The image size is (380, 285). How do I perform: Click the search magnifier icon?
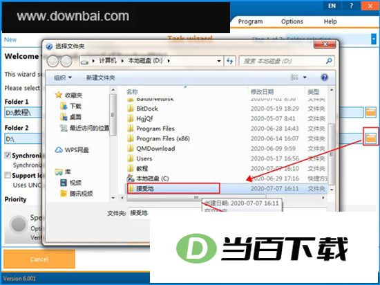tap(329, 61)
